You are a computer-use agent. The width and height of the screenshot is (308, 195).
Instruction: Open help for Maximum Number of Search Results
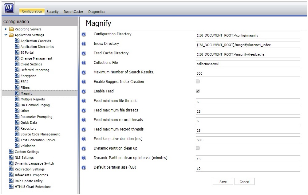84,72
